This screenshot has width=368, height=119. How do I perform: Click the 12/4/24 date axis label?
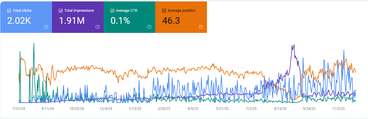coord(106,109)
